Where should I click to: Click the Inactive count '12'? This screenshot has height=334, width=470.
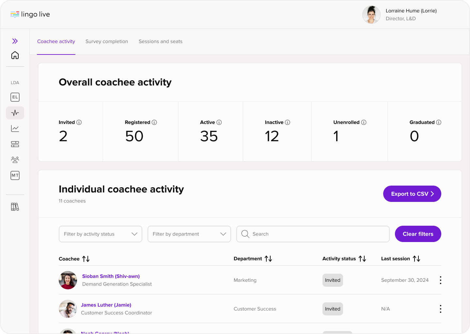click(272, 136)
